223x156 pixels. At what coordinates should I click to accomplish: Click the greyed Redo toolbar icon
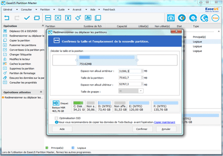[x=17, y=18]
